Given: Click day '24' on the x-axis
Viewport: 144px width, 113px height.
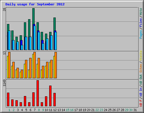Looking at the screenshot, I should (x=105, y=110).
